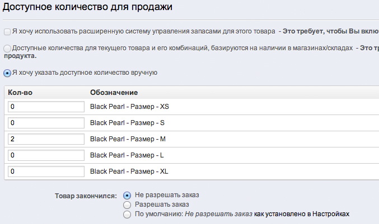Image resolution: width=379 pixels, height=224 pixels.
Task: Click the 'Black Pearl - Размер - XL' label
Action: (x=129, y=171)
